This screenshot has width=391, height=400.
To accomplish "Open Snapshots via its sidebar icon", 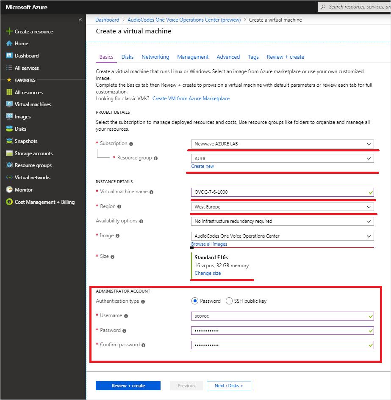I will click(9, 141).
